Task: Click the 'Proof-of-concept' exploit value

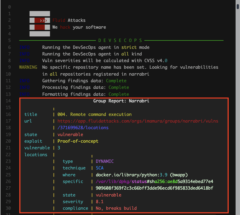Action: click(x=78, y=141)
